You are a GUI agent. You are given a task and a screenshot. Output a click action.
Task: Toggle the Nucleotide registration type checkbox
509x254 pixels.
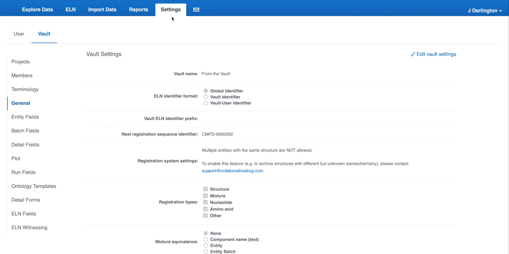coord(206,202)
